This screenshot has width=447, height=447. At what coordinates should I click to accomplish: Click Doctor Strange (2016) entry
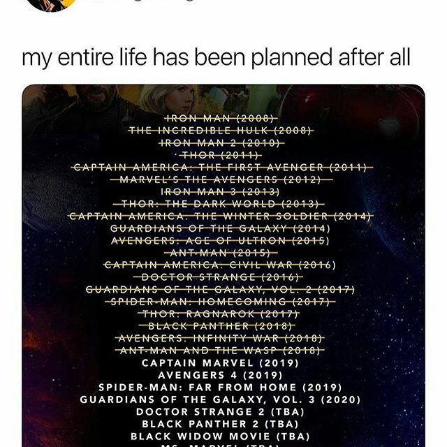[218, 277]
